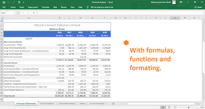Click the Save icon in quick access toolbar
205x109 pixels.
coord(4,2)
